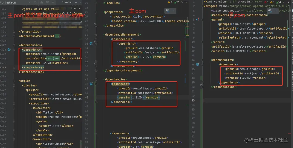293x148 pixels.
Task: Collapse properties block at line 26
Action: click(96, 12)
